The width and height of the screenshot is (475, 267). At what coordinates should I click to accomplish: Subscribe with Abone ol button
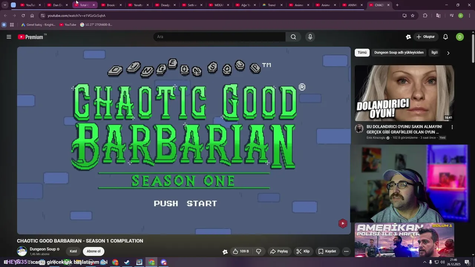click(x=94, y=251)
